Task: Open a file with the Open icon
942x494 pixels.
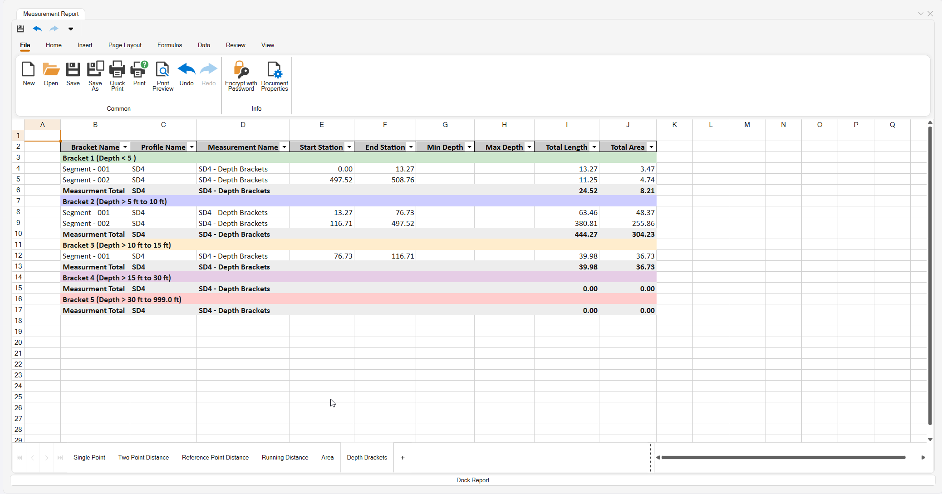Action: [x=51, y=70]
